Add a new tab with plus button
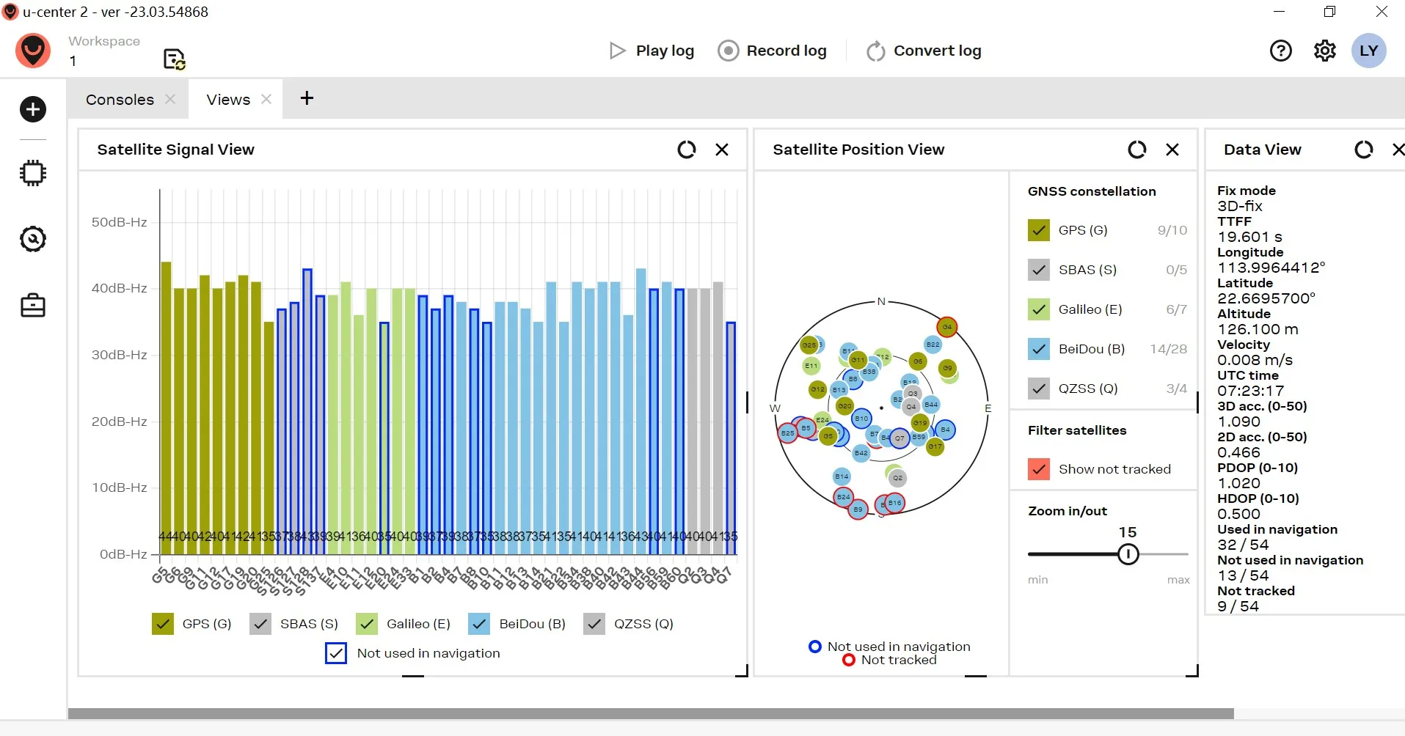1405x736 pixels. click(x=307, y=98)
